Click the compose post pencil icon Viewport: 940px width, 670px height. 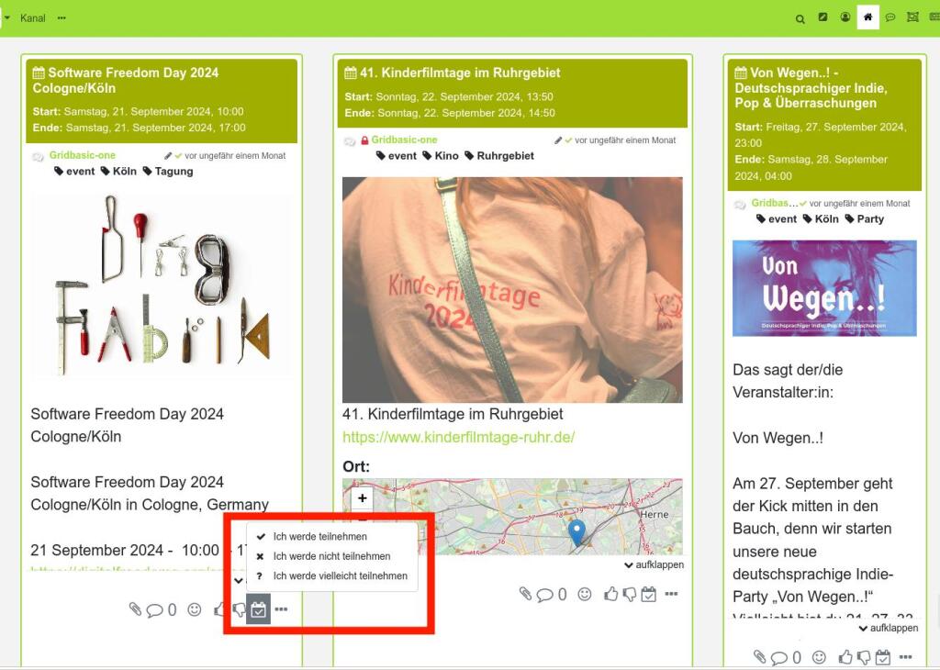[x=823, y=17]
